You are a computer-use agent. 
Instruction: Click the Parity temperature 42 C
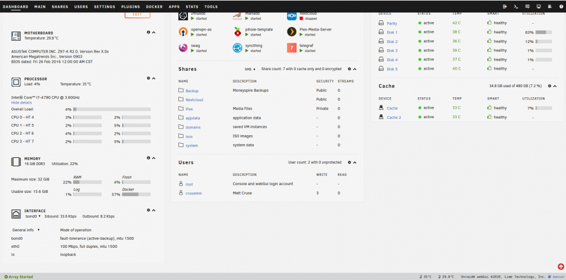[x=456, y=23]
